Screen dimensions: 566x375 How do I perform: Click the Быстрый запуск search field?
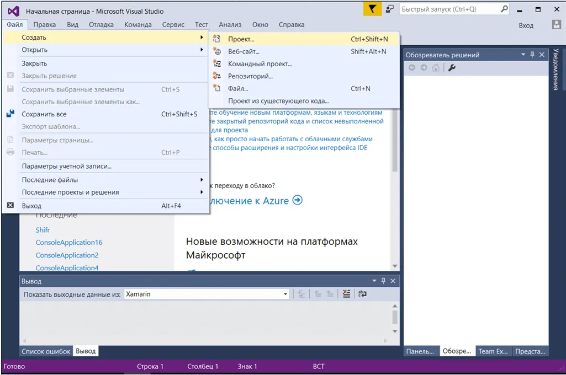449,9
